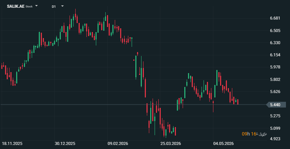290x149 pixels.
Task: Select the D1 timeframe label
Action: [x=54, y=6]
